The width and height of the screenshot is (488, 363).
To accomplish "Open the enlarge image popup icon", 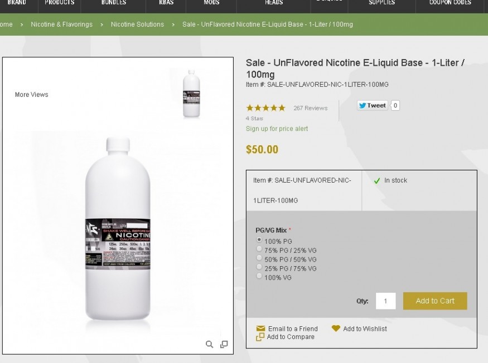I will tap(224, 345).
